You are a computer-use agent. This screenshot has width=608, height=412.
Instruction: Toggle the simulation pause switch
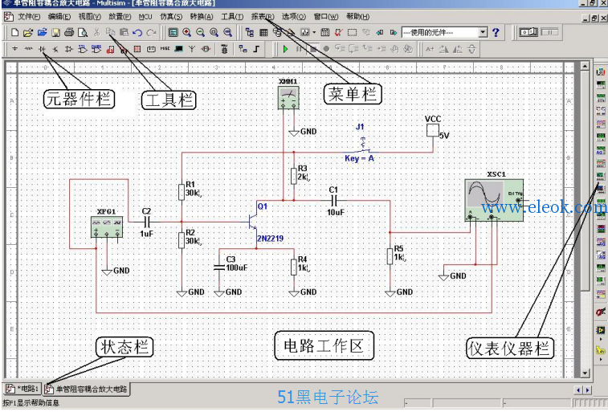(x=550, y=32)
